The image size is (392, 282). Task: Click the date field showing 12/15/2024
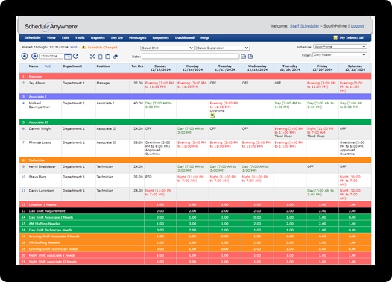click(51, 57)
